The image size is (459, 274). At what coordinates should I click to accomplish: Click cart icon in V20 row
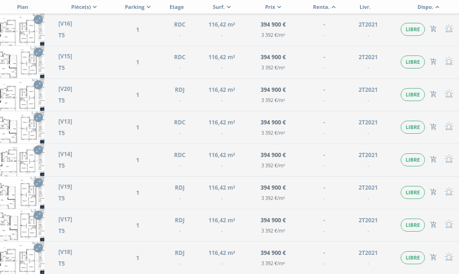click(433, 95)
